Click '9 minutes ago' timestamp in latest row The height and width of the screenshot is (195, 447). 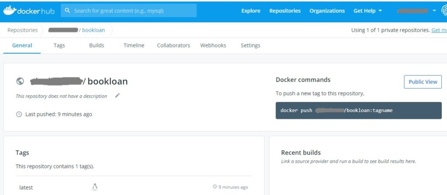(233, 187)
